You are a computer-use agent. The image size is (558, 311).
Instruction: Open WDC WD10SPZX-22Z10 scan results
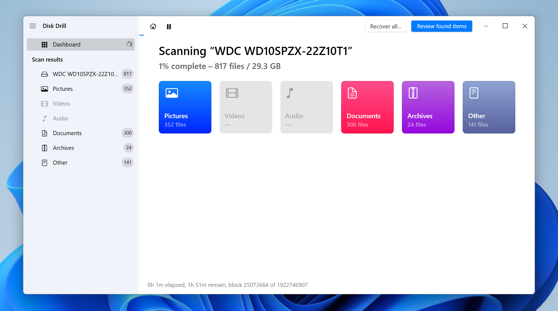click(81, 74)
